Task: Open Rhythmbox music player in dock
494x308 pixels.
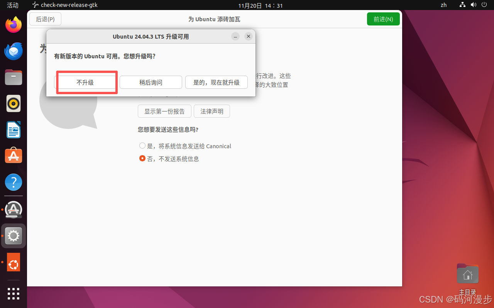Action: pos(14,103)
